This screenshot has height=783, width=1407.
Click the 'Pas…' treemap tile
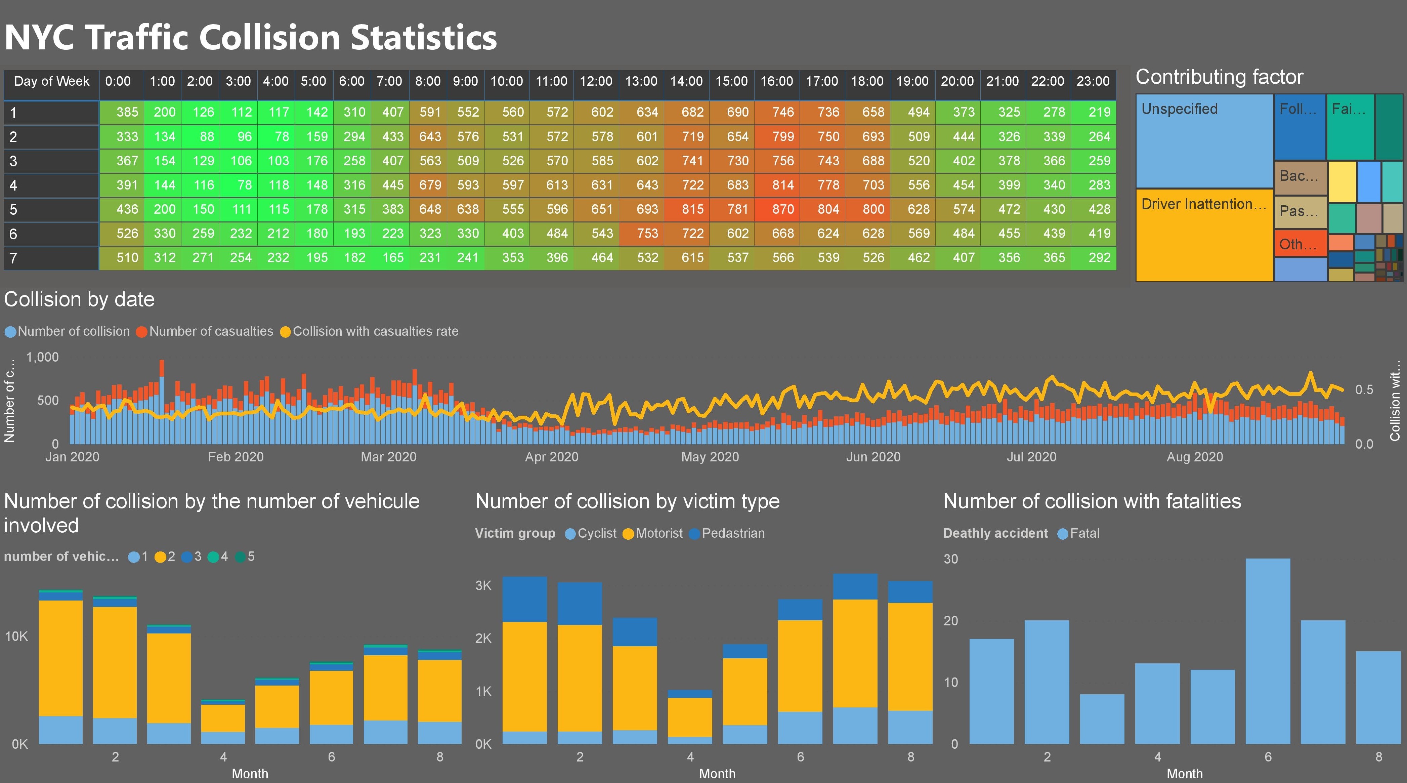(1301, 212)
